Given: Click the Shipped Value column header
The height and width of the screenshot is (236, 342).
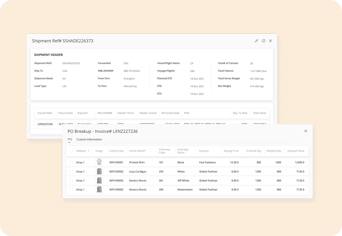Looking at the screenshot, I should click(x=295, y=151).
